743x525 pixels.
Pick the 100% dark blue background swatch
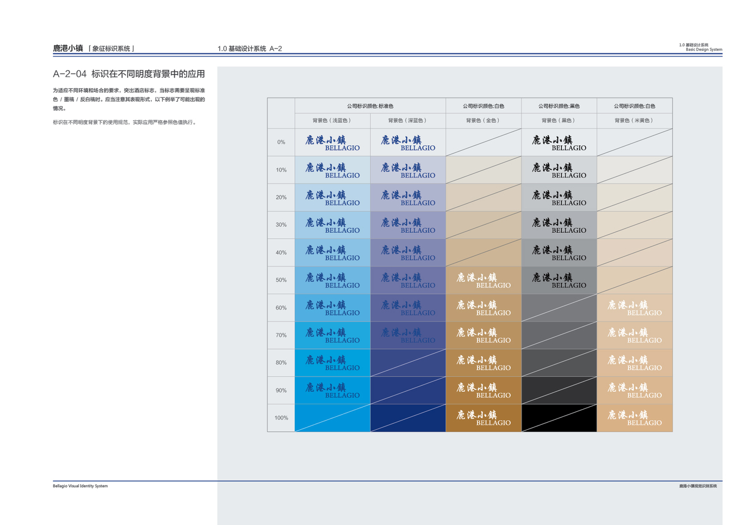click(x=408, y=418)
